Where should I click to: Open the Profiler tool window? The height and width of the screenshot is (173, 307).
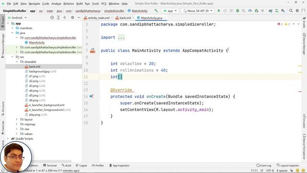[x=98, y=165]
